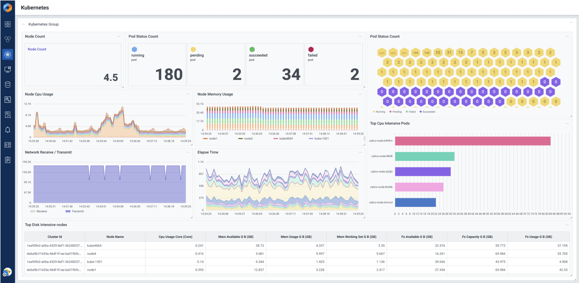Sort by Fs Usage G B column
Screen dimensions: 579x283
[538, 237]
